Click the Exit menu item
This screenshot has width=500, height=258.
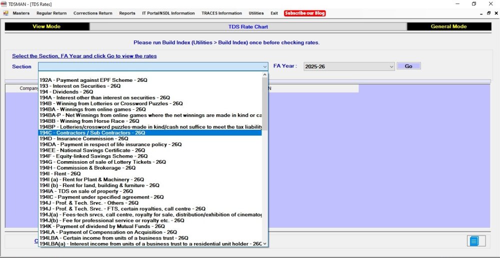tap(274, 13)
